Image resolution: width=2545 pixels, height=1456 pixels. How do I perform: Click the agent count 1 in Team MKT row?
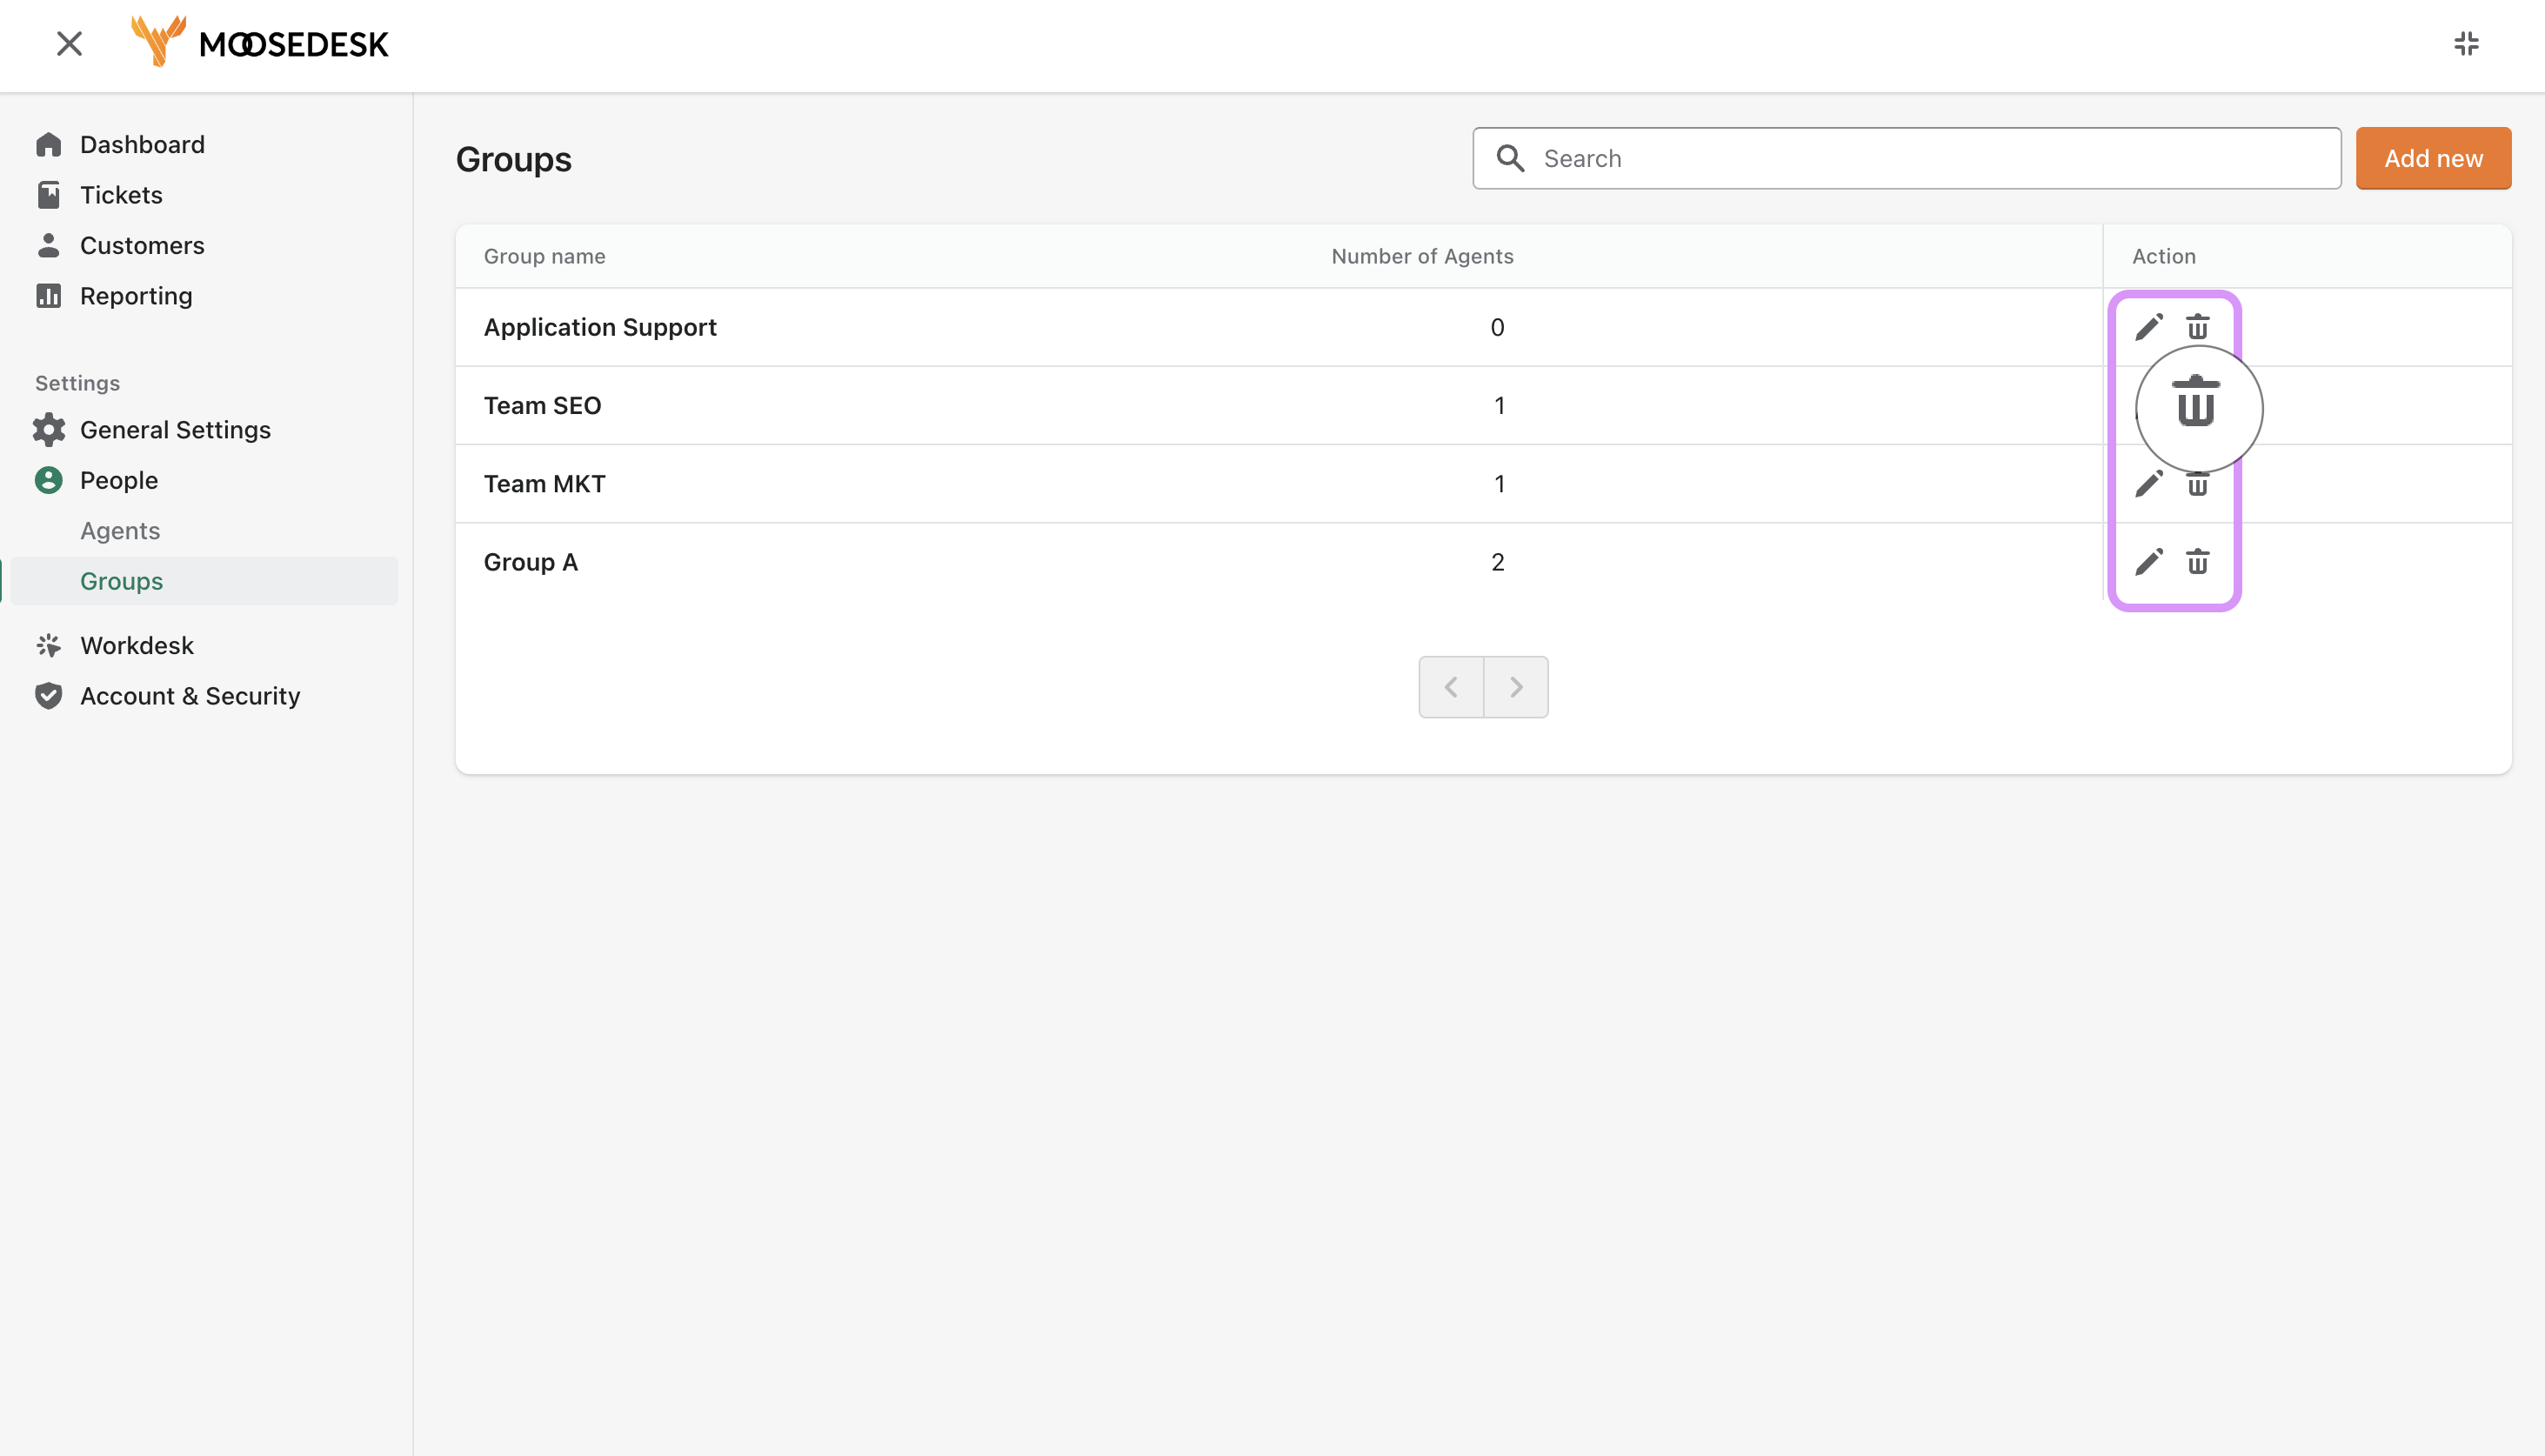click(1499, 484)
